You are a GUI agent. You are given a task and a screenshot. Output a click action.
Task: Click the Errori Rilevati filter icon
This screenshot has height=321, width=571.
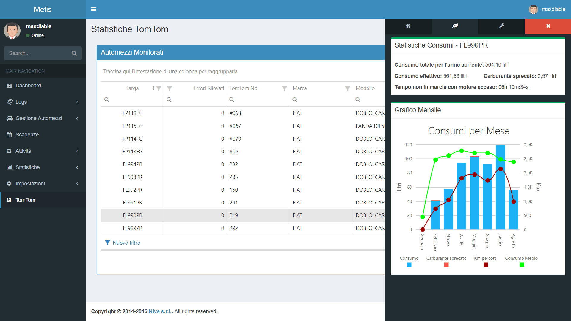pyautogui.click(x=170, y=88)
